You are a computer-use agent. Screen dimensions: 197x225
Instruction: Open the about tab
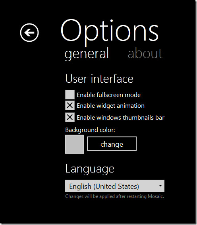point(145,54)
